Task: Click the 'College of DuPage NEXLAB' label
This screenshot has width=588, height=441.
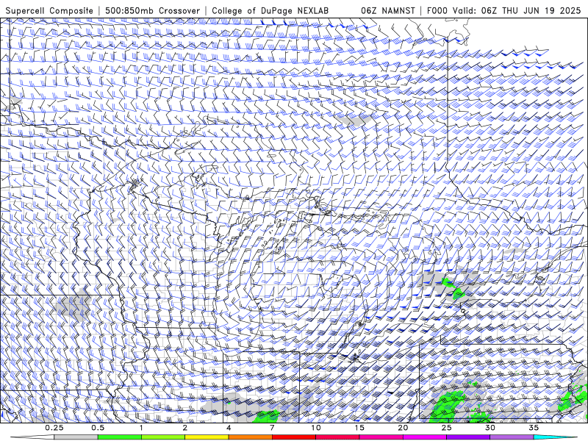Action: [270, 11]
